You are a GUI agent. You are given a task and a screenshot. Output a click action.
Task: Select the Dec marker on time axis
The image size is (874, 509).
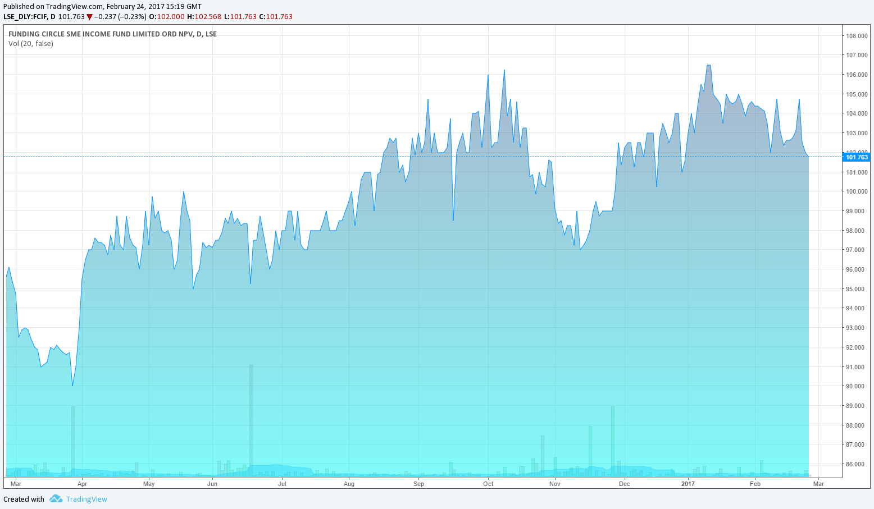pyautogui.click(x=624, y=484)
